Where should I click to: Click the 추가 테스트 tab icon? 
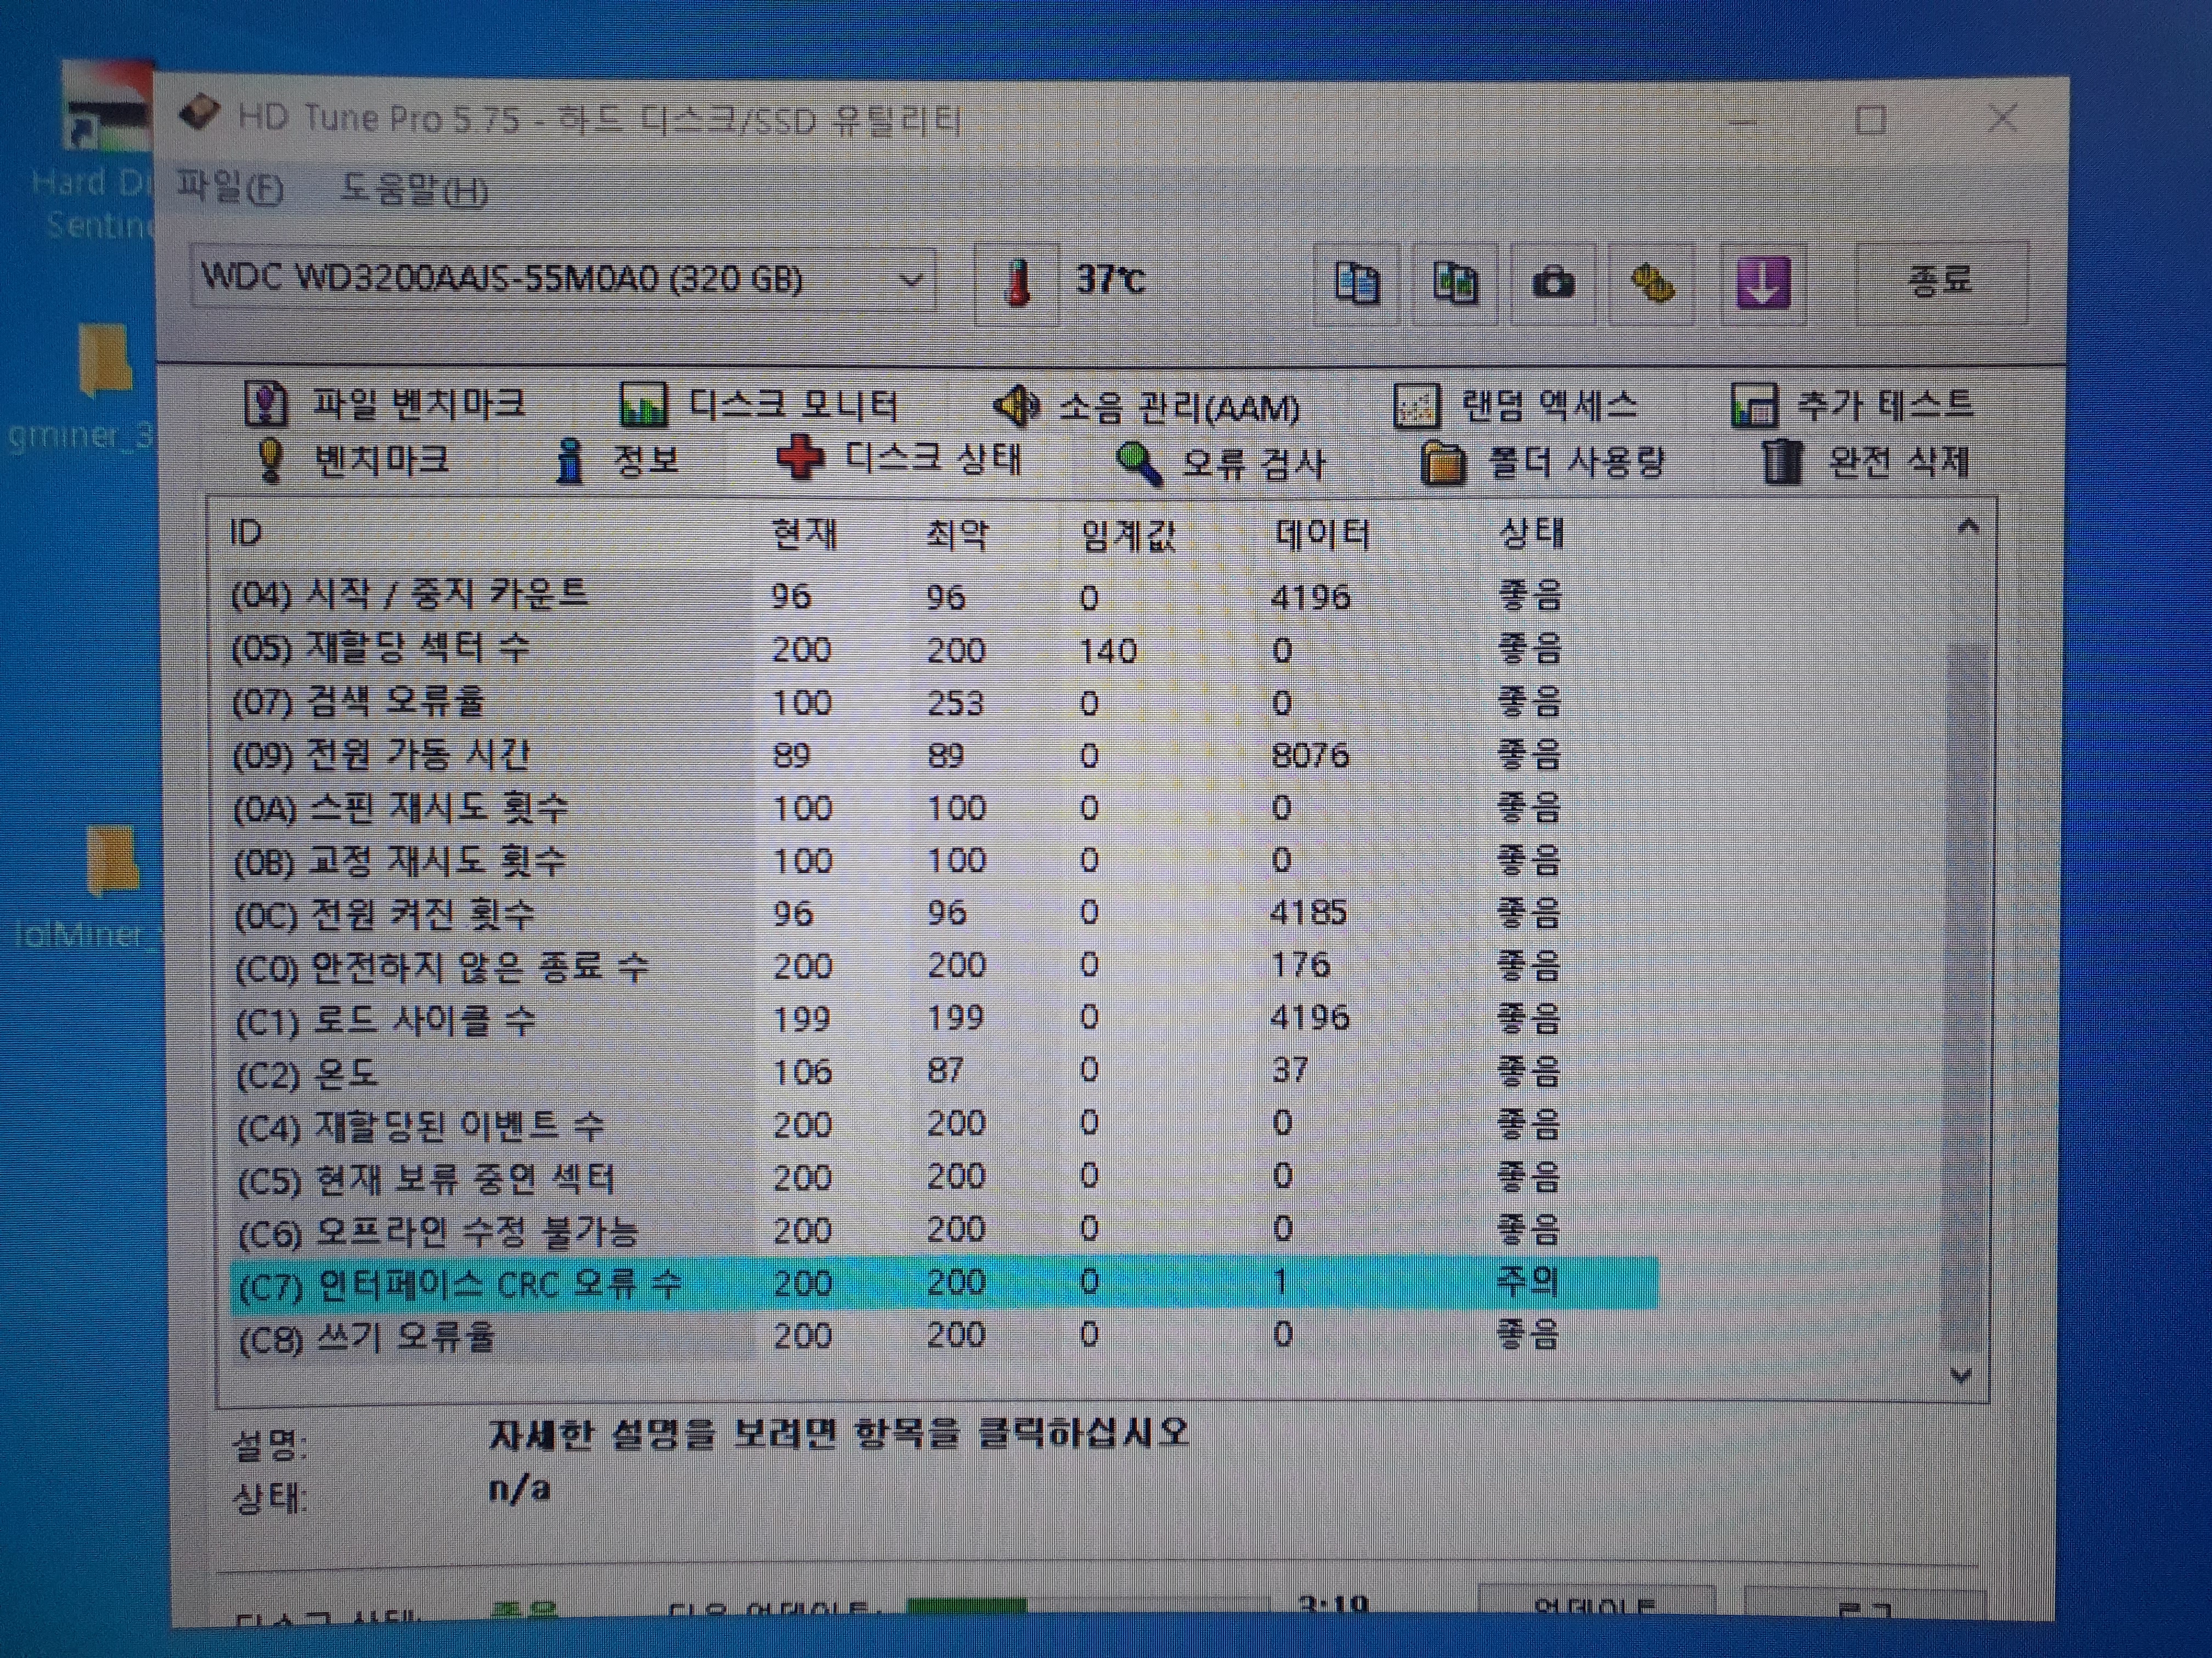(1754, 407)
